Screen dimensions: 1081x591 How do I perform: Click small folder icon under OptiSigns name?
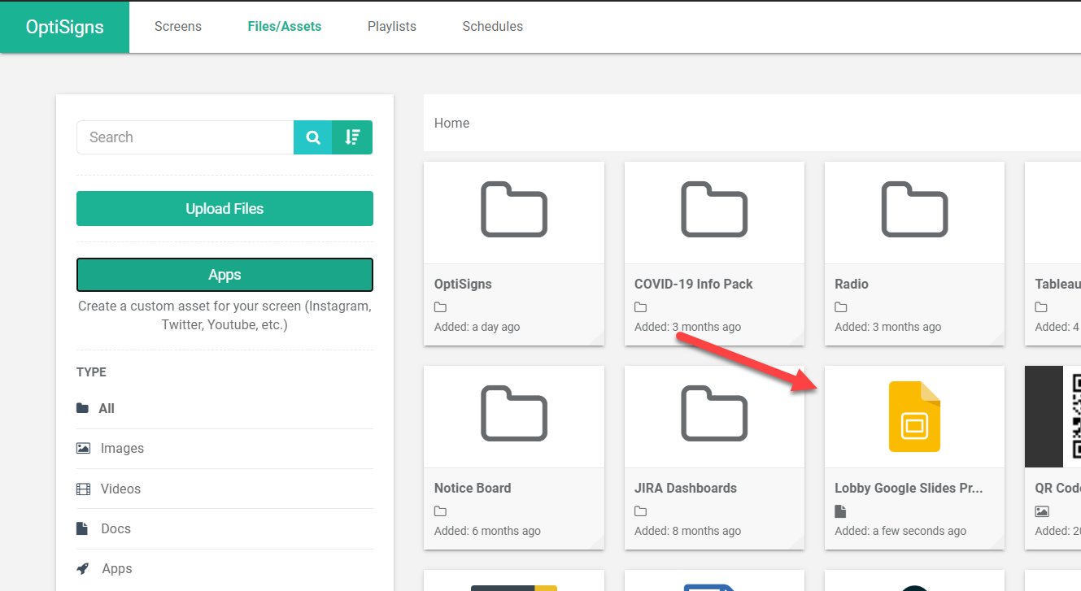(x=440, y=307)
